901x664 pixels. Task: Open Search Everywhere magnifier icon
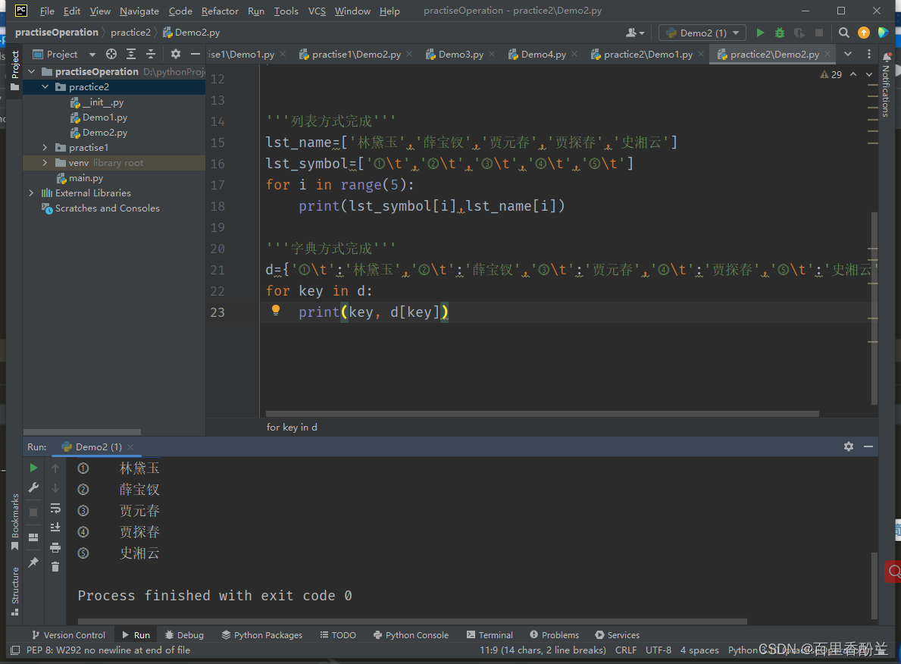(843, 33)
